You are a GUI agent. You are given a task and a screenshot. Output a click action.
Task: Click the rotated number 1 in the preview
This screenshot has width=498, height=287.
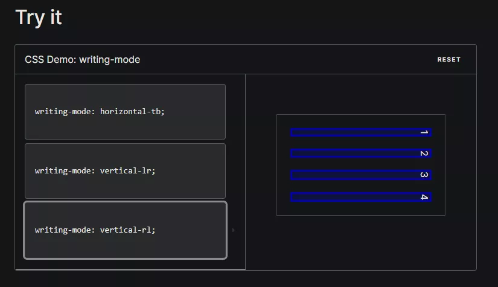click(424, 132)
